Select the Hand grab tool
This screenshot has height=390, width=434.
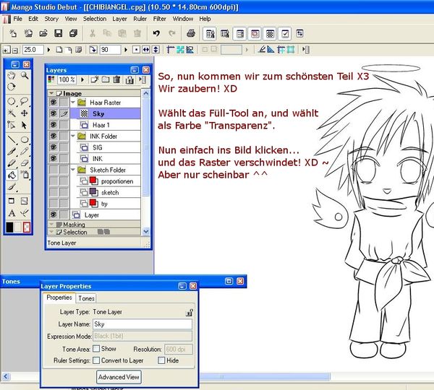pyautogui.click(x=11, y=75)
